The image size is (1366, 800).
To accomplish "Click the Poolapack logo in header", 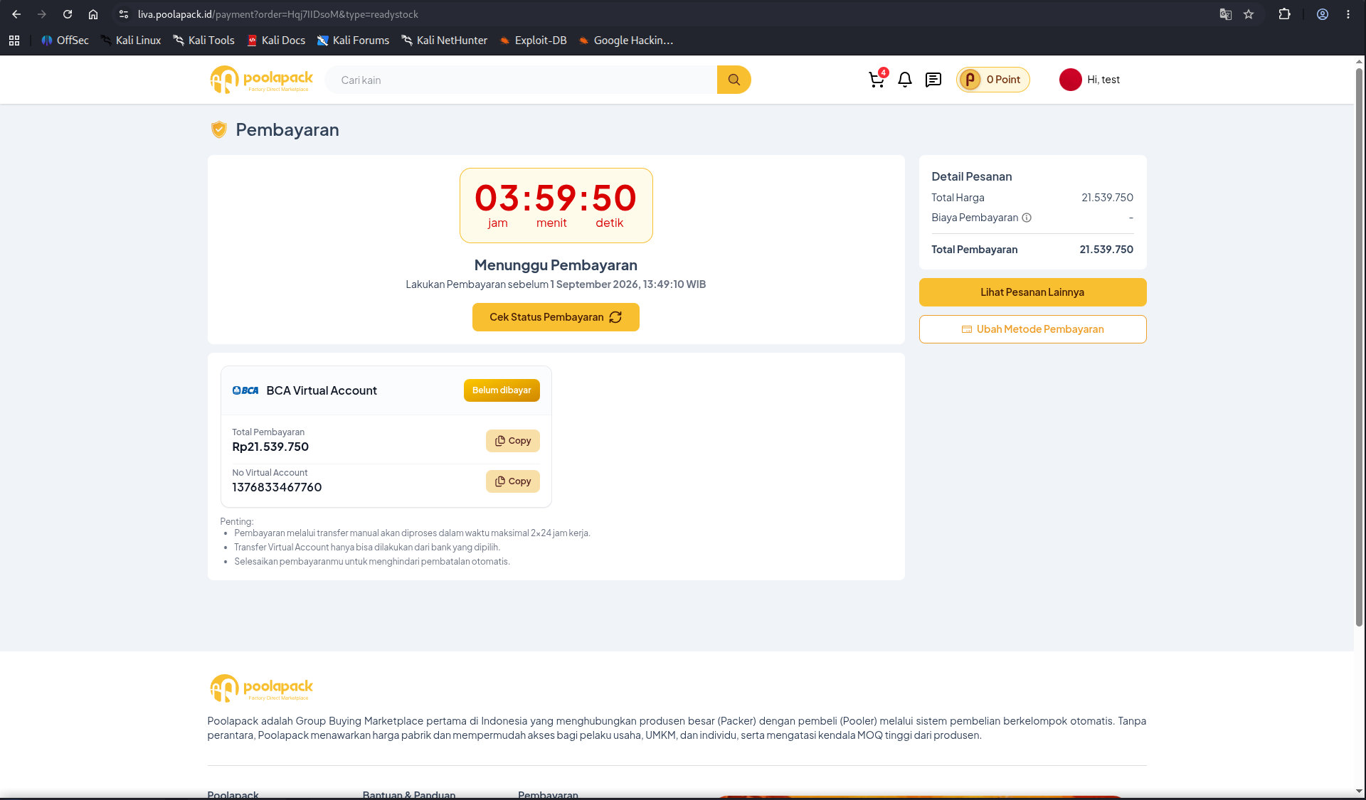I will point(261,80).
